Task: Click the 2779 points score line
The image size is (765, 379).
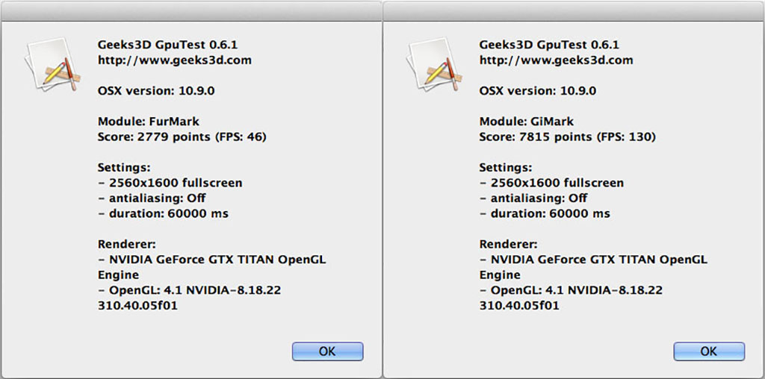Action: tap(182, 137)
